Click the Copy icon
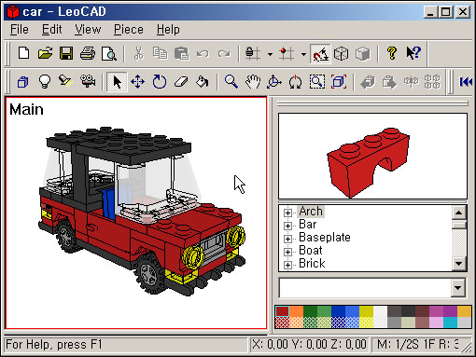The height and width of the screenshot is (357, 476). (x=160, y=53)
